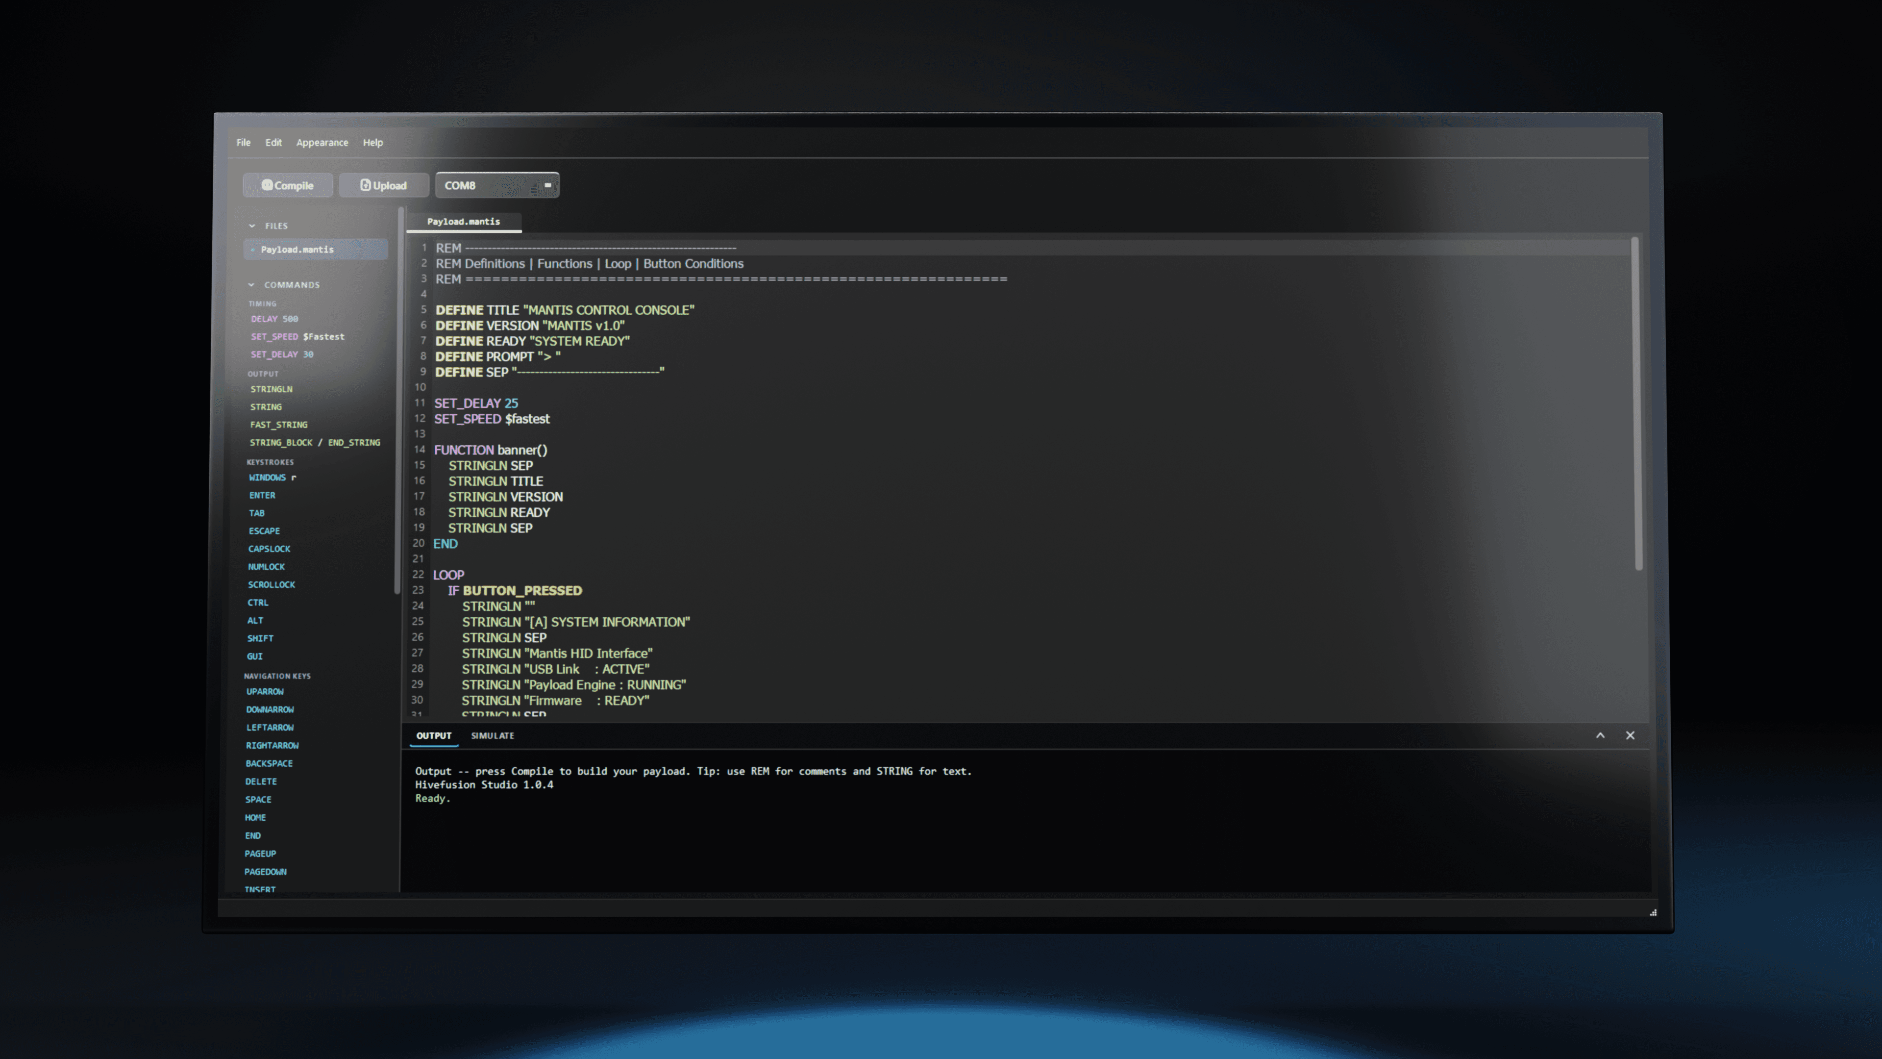
Task: Insert the SPACE navigation command
Action: (x=258, y=800)
